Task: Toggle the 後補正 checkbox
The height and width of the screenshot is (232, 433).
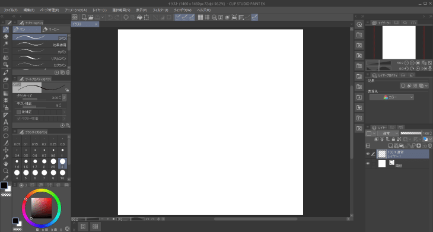Action: coord(19,112)
